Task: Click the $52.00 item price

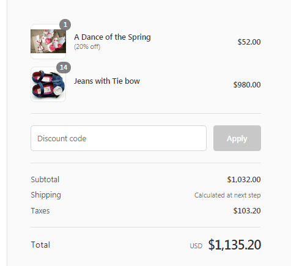Action: pyautogui.click(x=249, y=42)
